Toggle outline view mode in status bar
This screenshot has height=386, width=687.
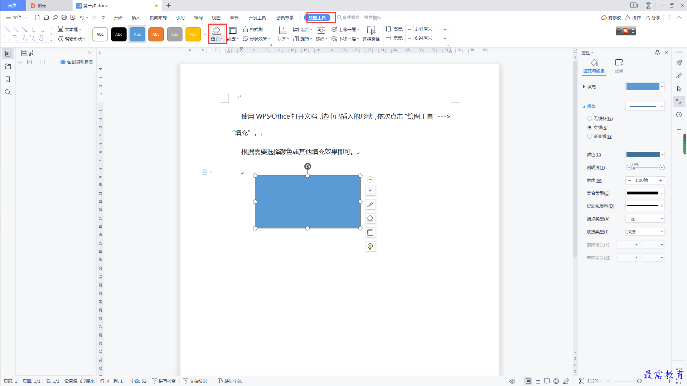click(x=538, y=381)
